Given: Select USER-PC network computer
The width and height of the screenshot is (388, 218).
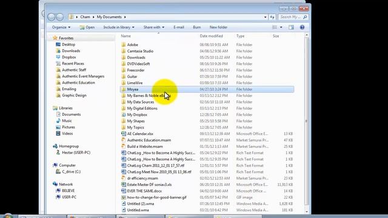Looking at the screenshot, I should 69,197.
